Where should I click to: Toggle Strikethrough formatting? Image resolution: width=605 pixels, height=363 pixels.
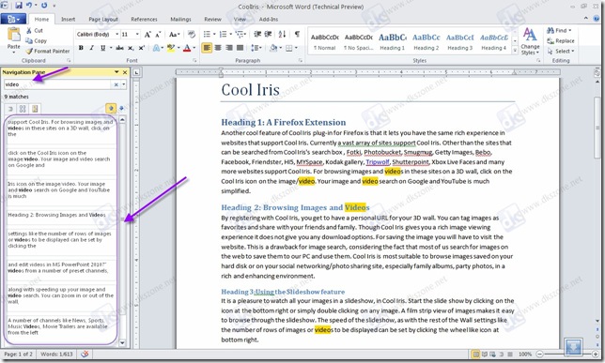tap(119, 48)
